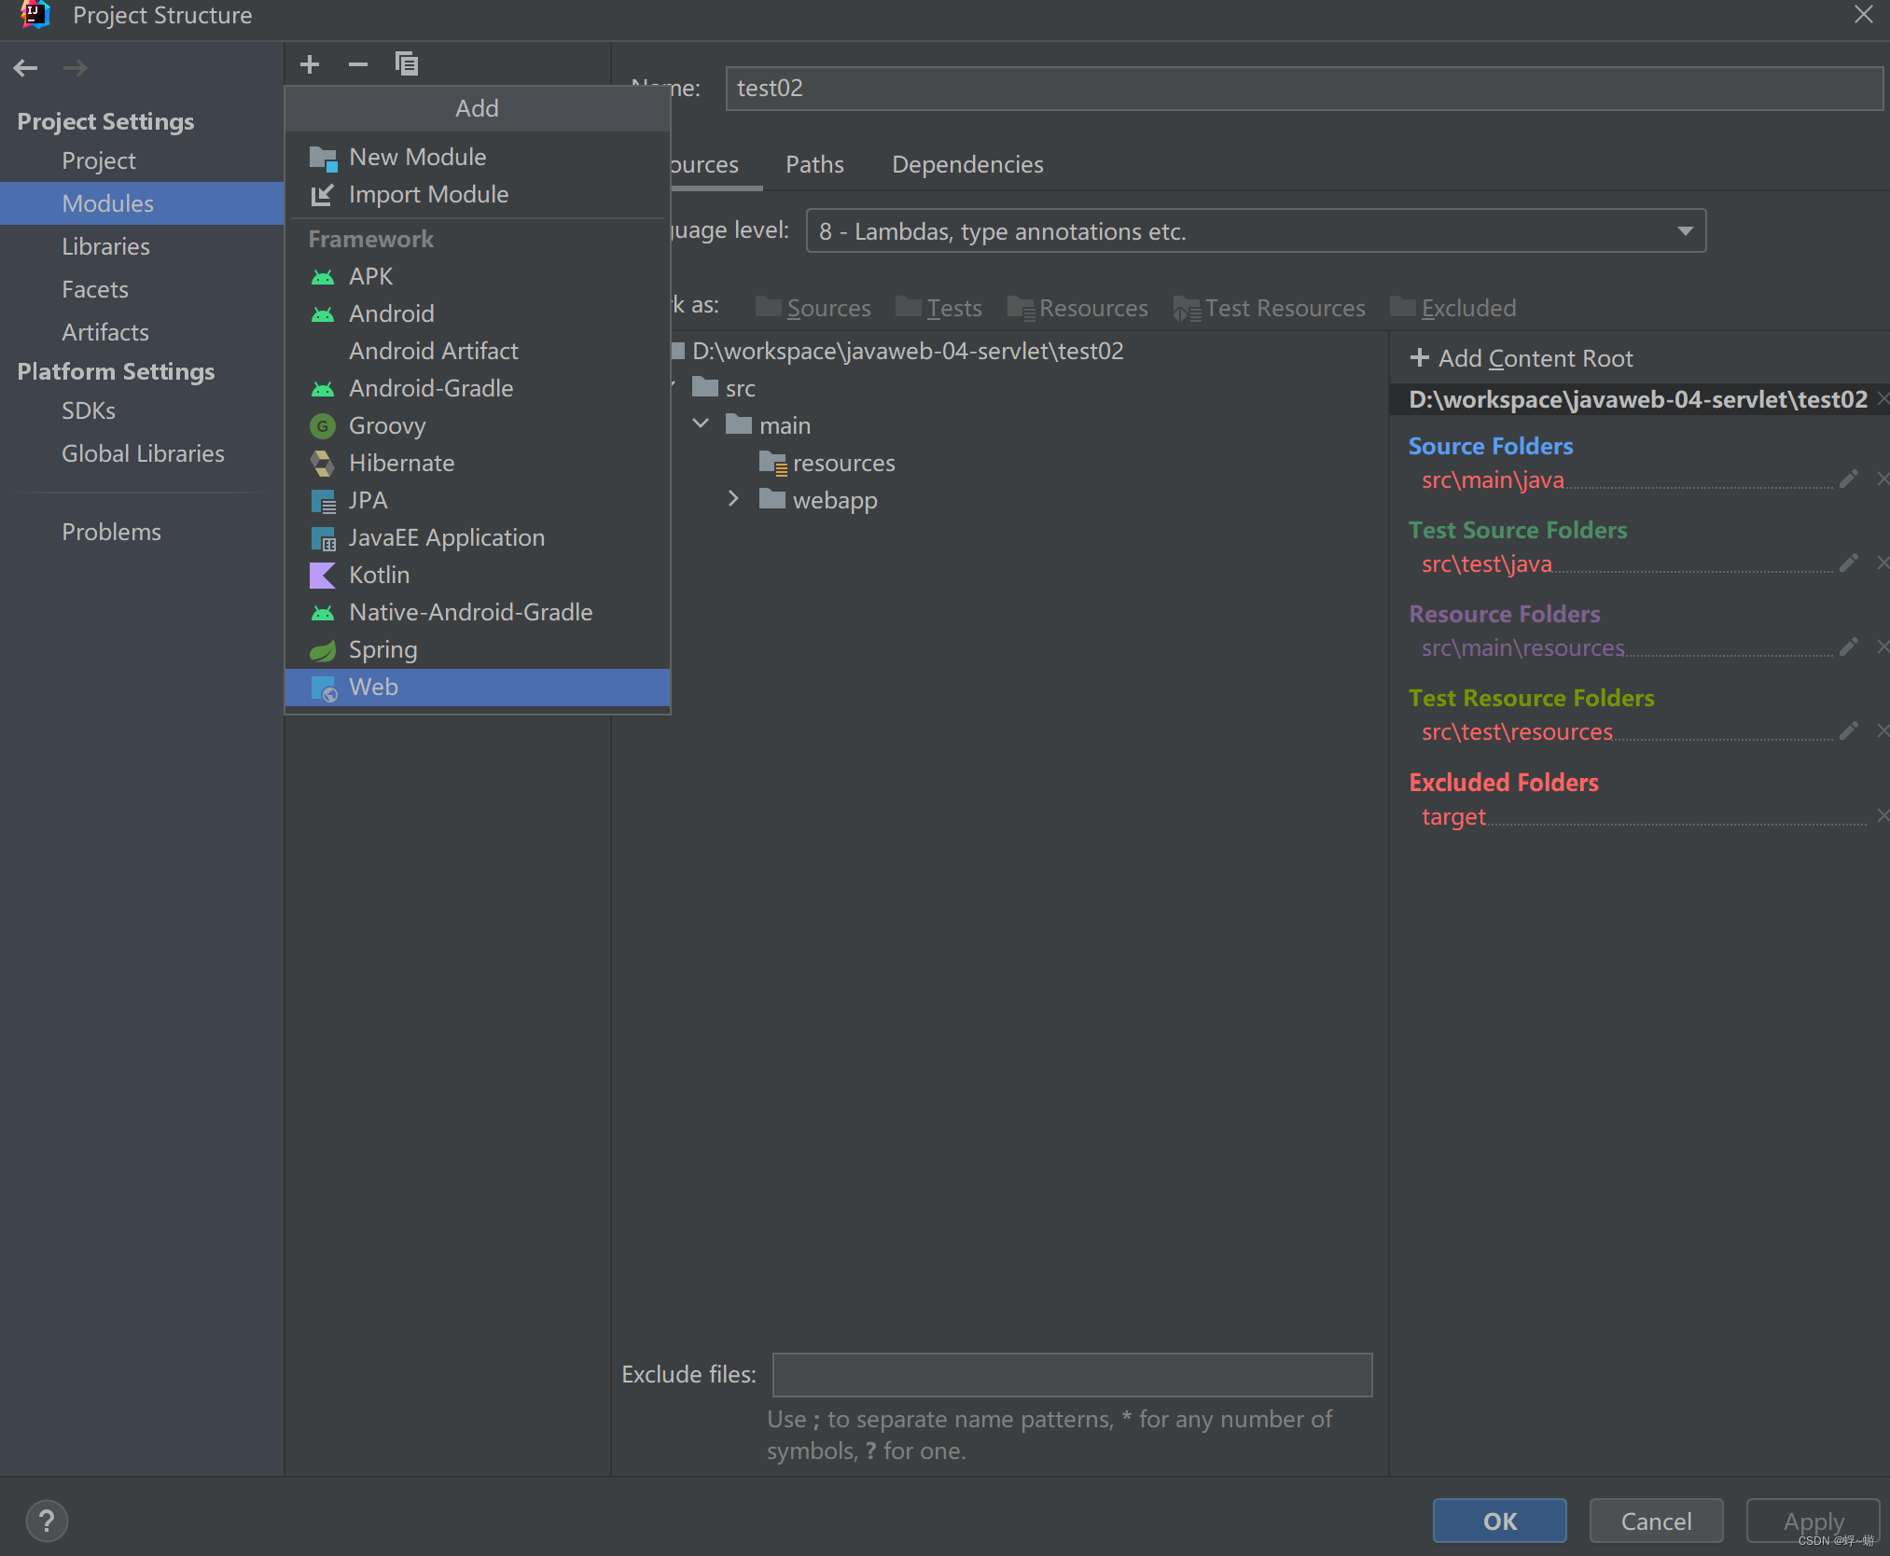Expand the webapp folder node
The width and height of the screenshot is (1890, 1556).
tap(733, 499)
